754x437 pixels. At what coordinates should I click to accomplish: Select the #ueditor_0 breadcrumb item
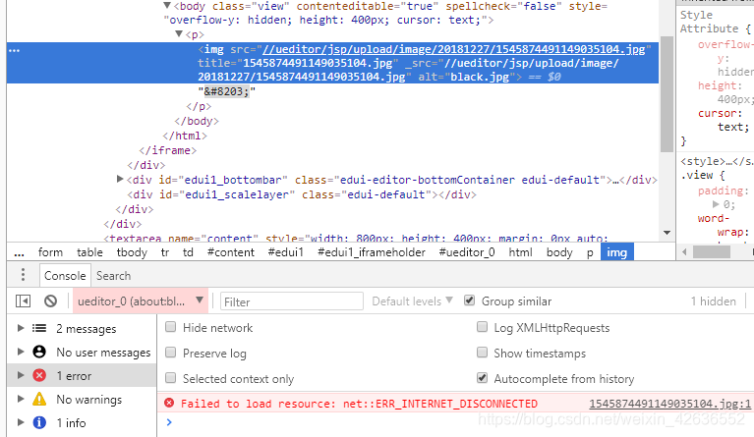pos(466,252)
